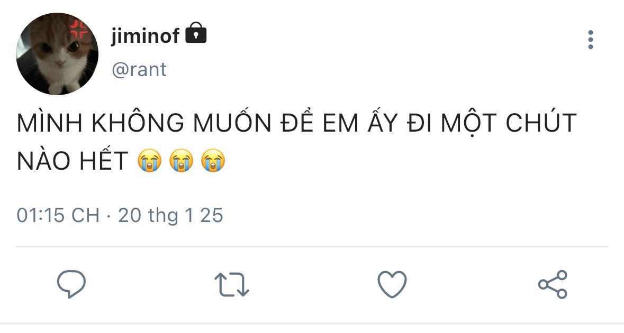Click the 01:15 CH time stamp
This screenshot has width=624, height=333.
click(58, 215)
